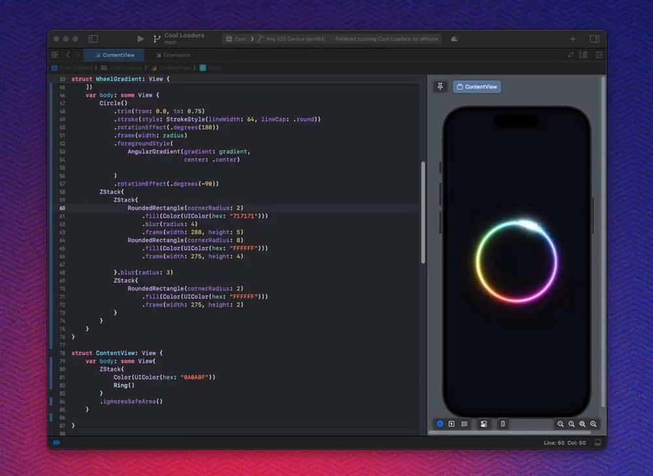Click the Zoom Out magnifier
The width and height of the screenshot is (653, 476).
pyautogui.click(x=560, y=424)
